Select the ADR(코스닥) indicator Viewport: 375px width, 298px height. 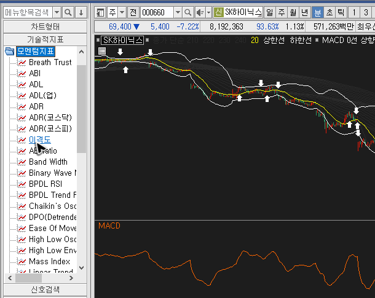click(x=50, y=117)
